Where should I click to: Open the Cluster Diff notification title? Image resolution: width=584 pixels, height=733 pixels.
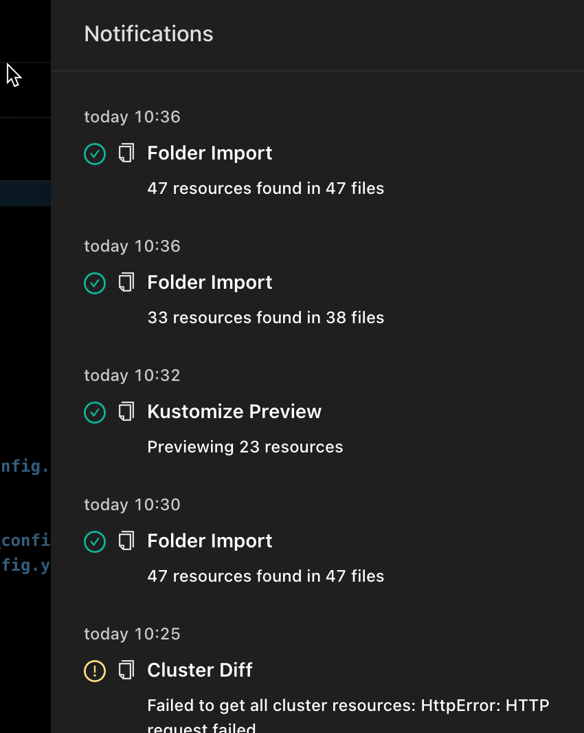coord(199,670)
